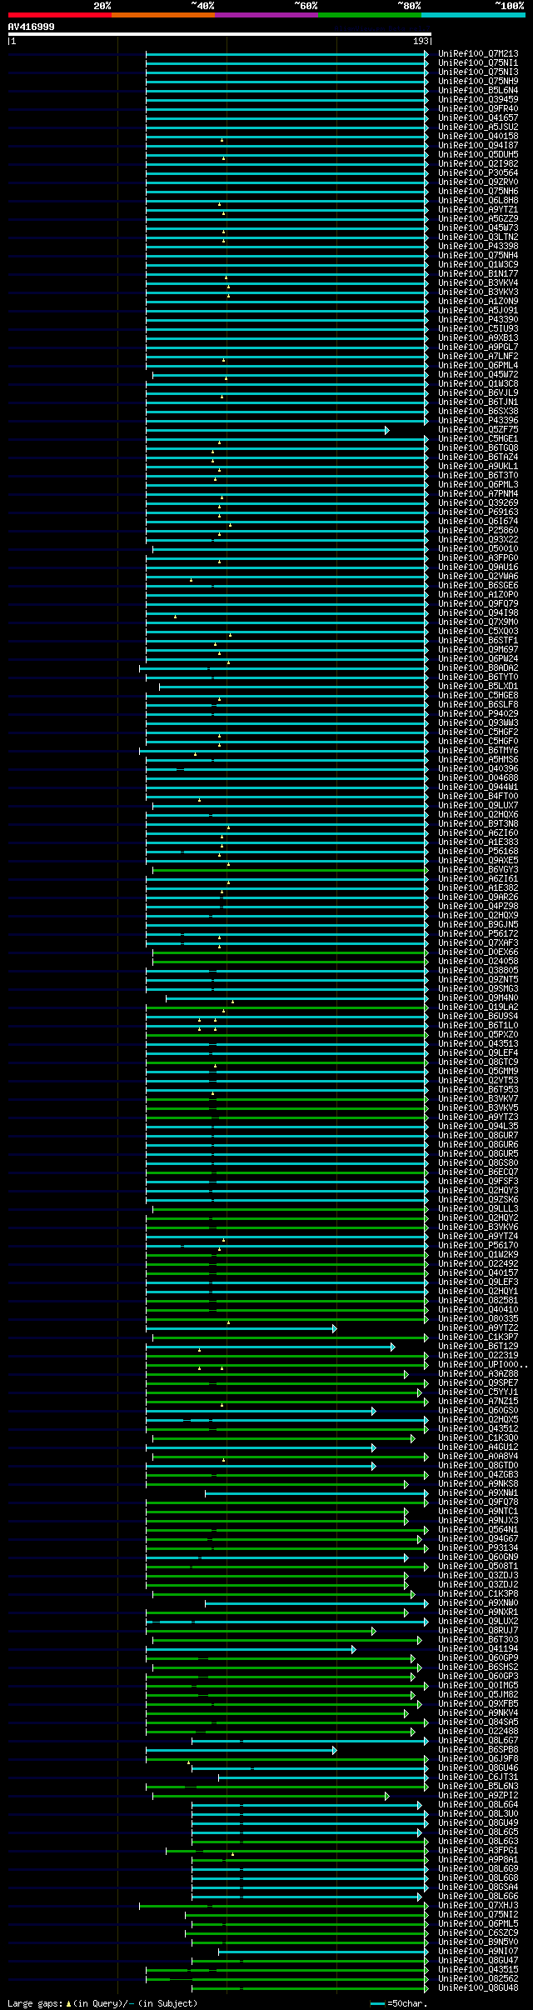Select the label UniRef100_C6SZC9

[x=478, y=1933]
